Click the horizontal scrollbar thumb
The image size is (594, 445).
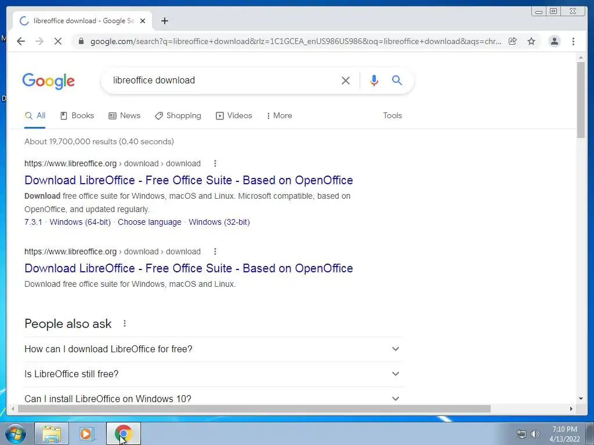254,408
